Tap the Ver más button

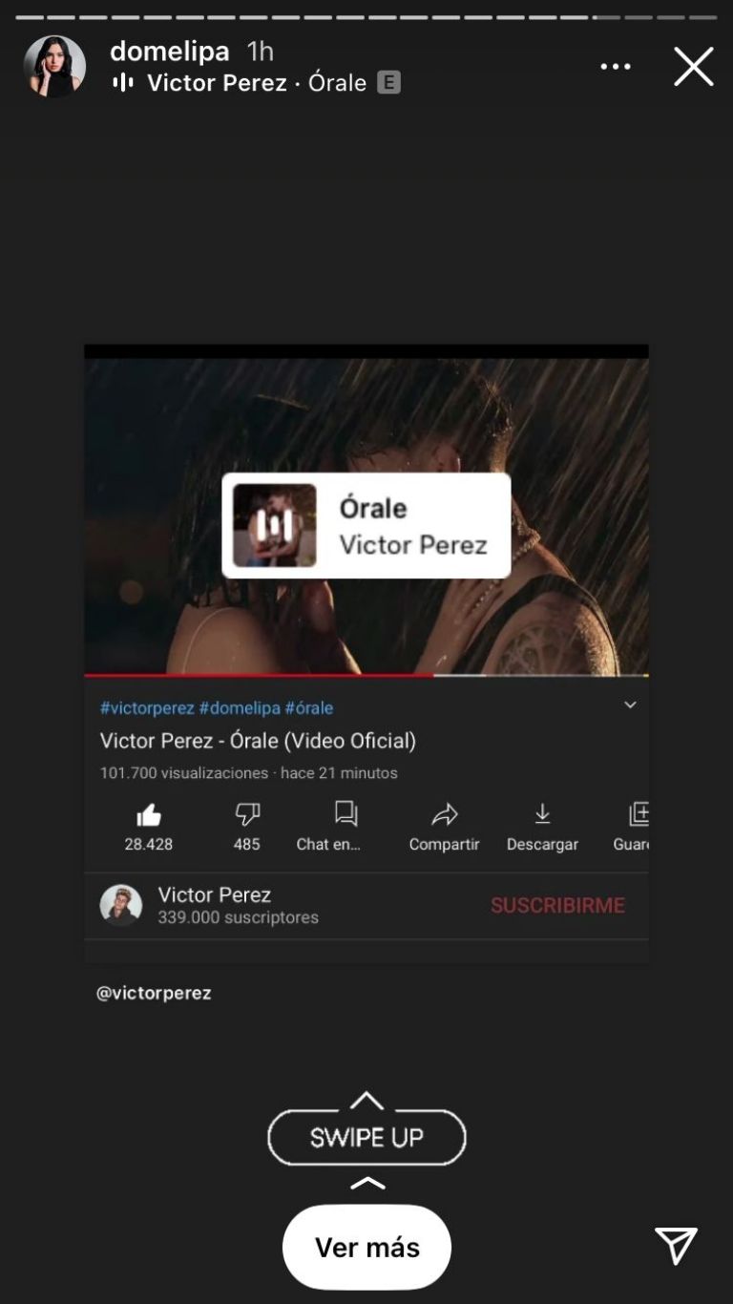[x=366, y=1247]
